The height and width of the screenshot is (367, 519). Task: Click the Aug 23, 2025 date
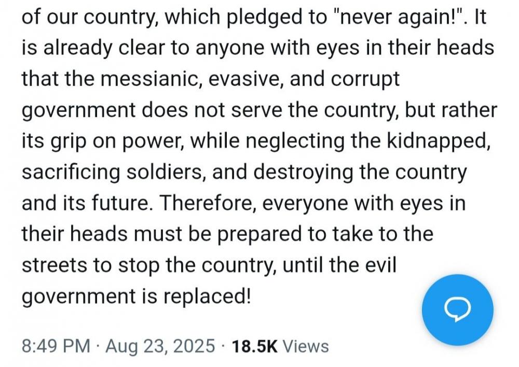(160, 346)
